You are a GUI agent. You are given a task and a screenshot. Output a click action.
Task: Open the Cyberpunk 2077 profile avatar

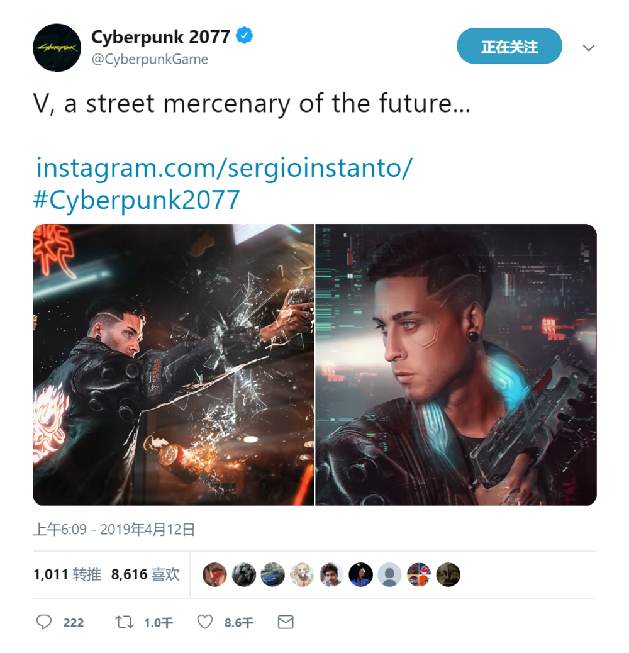pos(57,48)
